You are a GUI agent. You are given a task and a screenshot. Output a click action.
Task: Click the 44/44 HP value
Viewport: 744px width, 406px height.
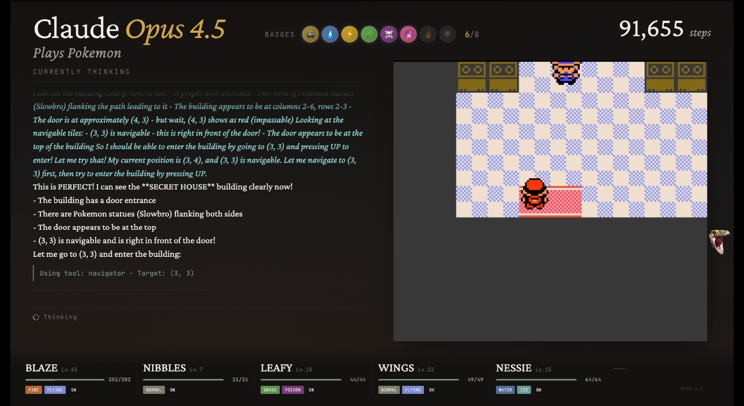coord(358,380)
